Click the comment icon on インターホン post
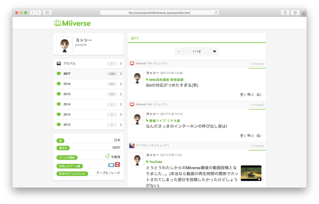Image resolution: width=319 pixels, height=204 pixels. (x=249, y=136)
